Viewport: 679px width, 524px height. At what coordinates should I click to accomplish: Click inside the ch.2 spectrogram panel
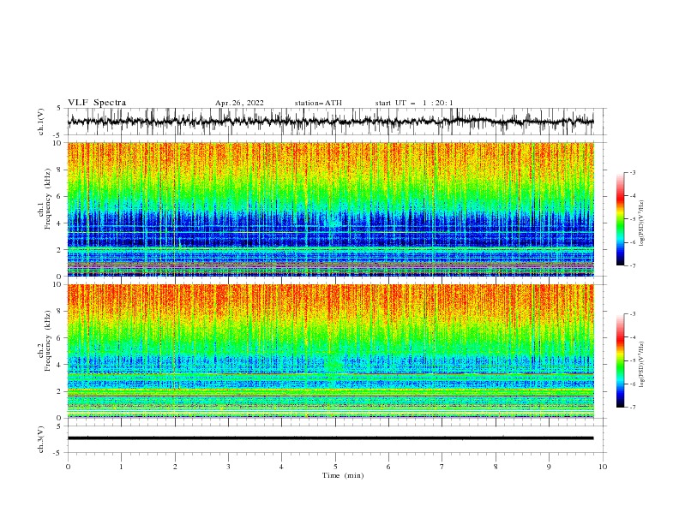[x=330, y=351]
